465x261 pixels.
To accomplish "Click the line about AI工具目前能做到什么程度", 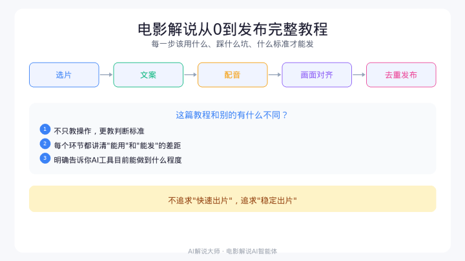I will click(118, 159).
